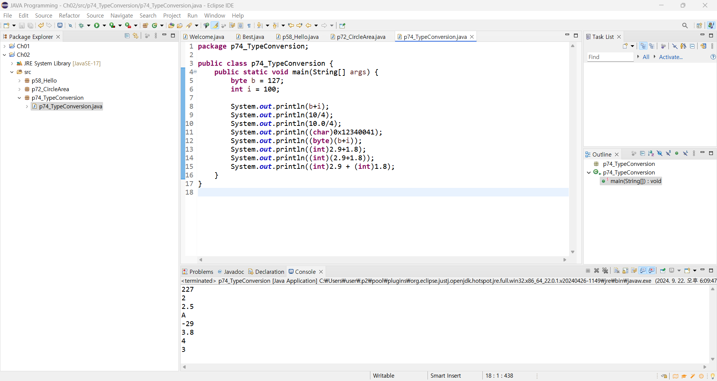Open the Project menu
The height and width of the screenshot is (381, 717).
tap(172, 15)
